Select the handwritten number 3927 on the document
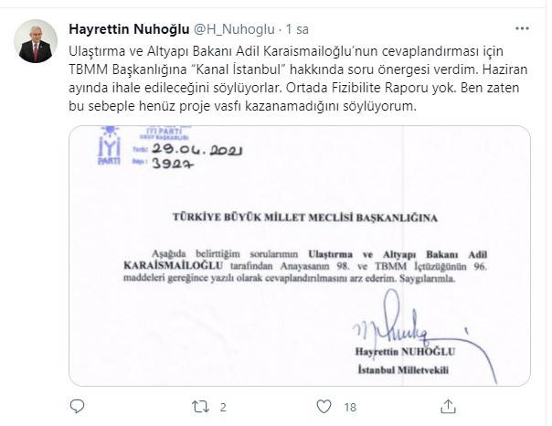 point(173,164)
